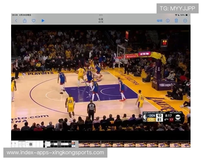This screenshot has height=161, width=202.
Task: Tap the battery indicator in status bar
Action: [187, 15]
